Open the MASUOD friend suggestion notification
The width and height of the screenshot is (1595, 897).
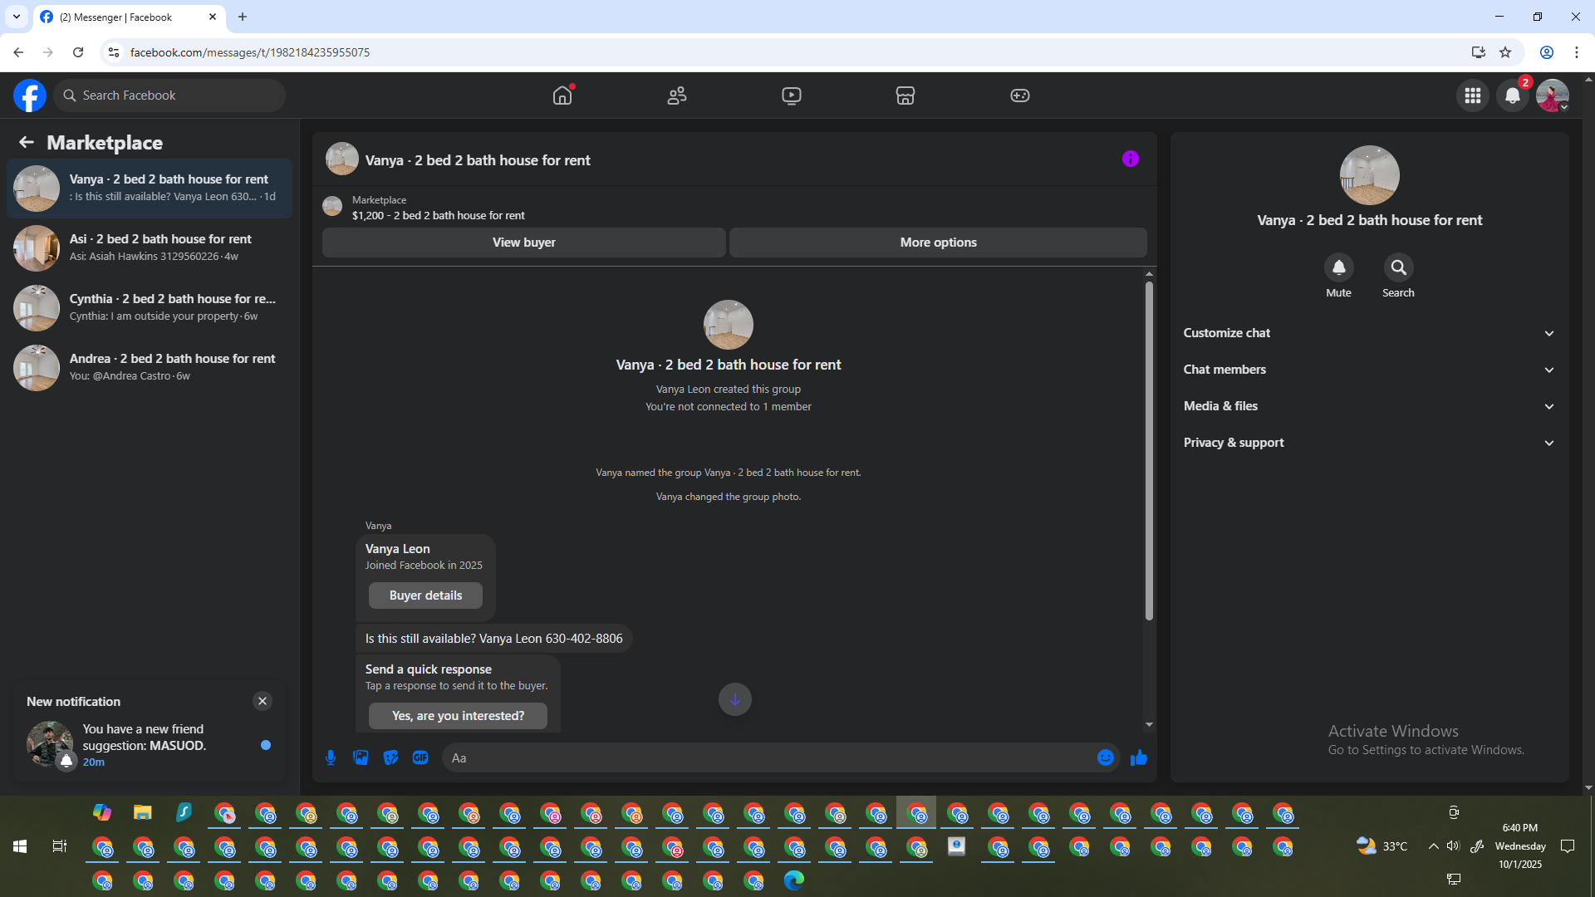click(150, 744)
